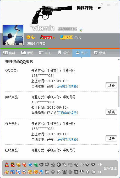The height and width of the screenshot is (178, 120).
Task: Click the orange VIP upgrade arrow
Action: [x=54, y=38]
